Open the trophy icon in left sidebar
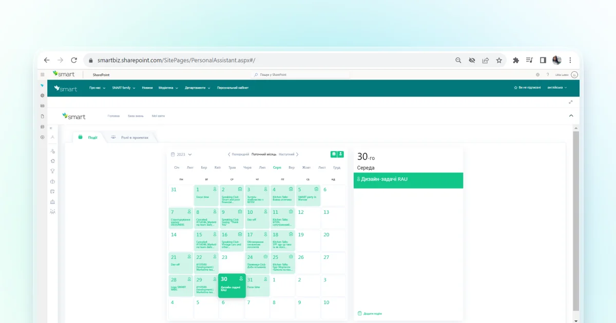Screen dimensions: 616x323 52,171
